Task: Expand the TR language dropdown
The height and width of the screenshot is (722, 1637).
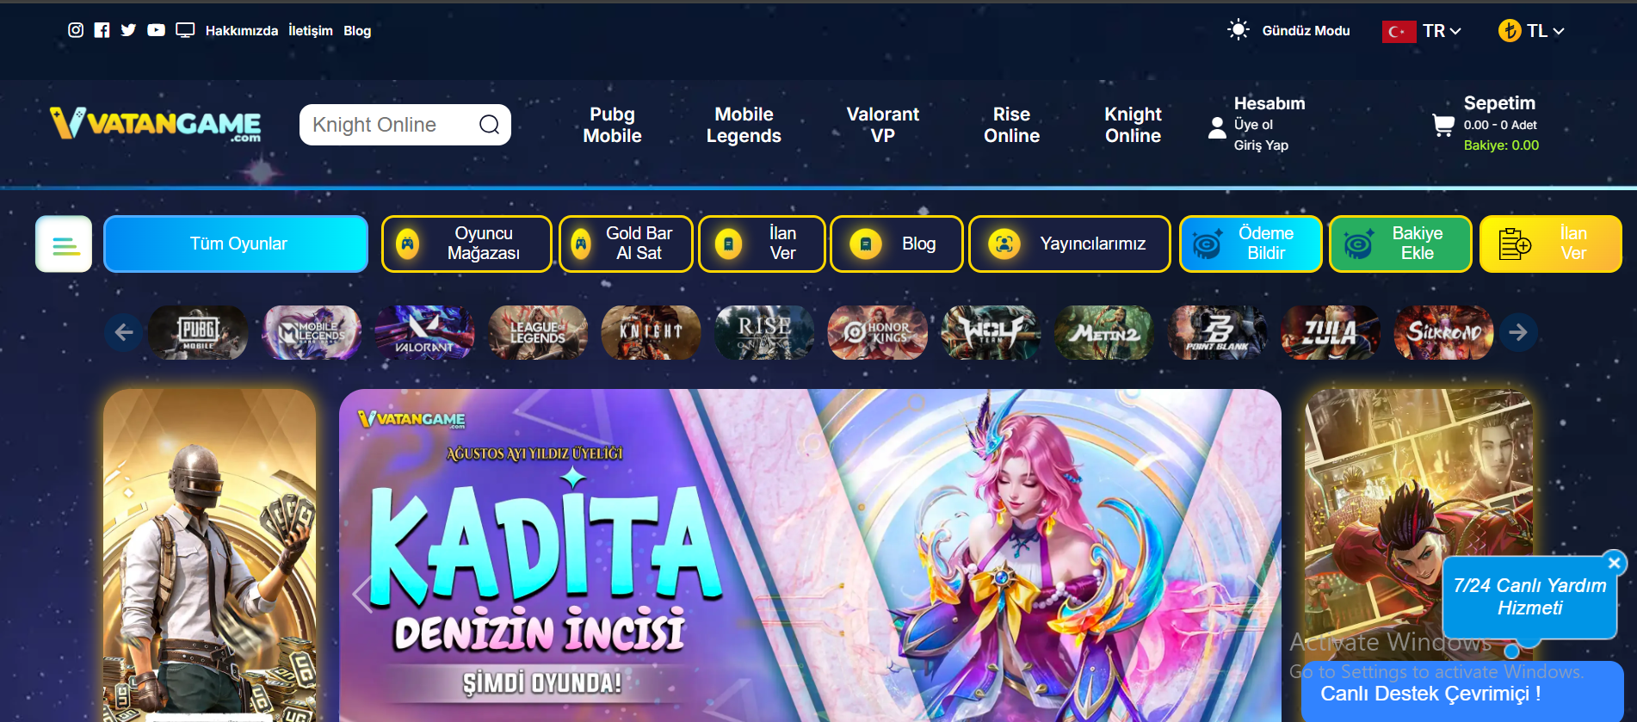Action: coord(1422,31)
